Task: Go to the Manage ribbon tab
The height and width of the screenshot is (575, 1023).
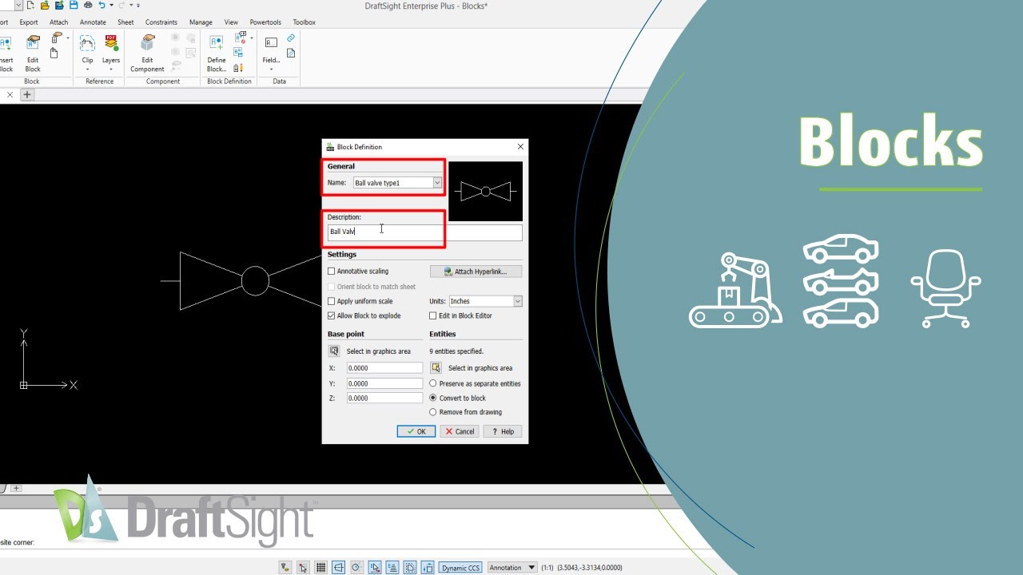Action: click(201, 22)
